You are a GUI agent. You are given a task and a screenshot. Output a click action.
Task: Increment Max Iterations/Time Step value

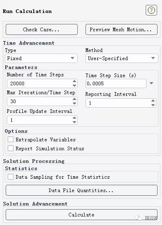tap(74, 99)
